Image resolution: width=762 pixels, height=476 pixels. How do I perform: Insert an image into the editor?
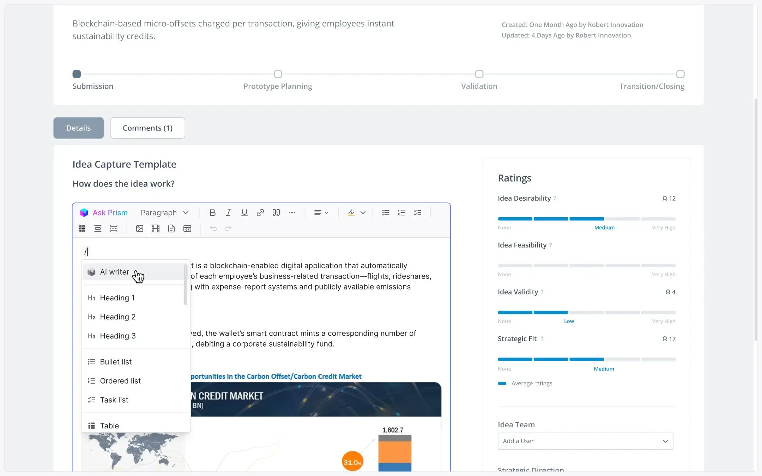pyautogui.click(x=139, y=228)
